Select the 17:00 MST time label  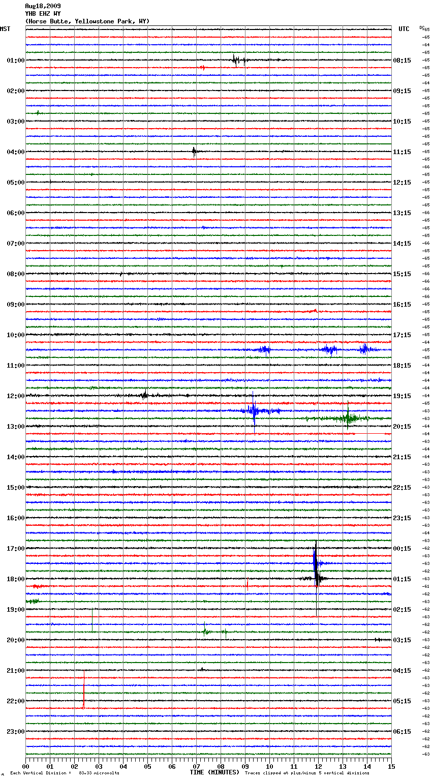15,549
